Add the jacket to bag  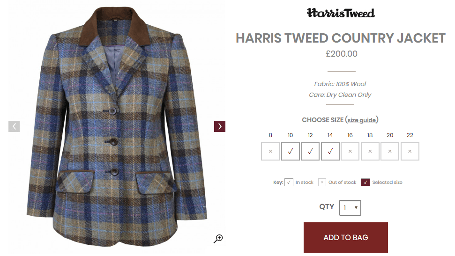point(346,237)
